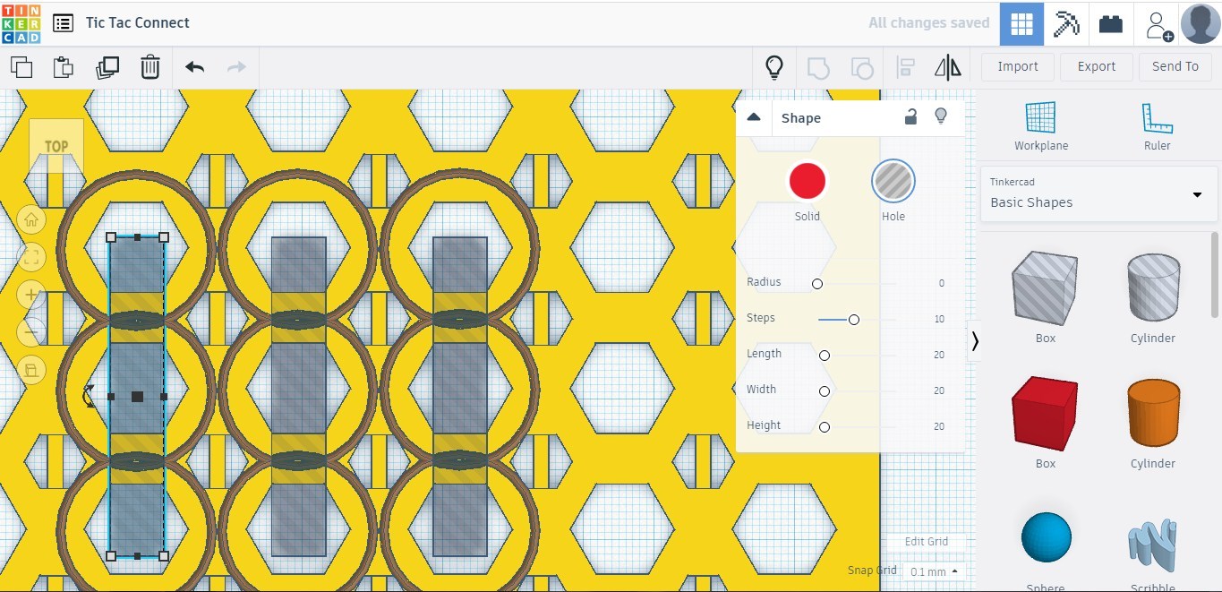Click the Height slider handle
1222x592 pixels.
pos(825,427)
